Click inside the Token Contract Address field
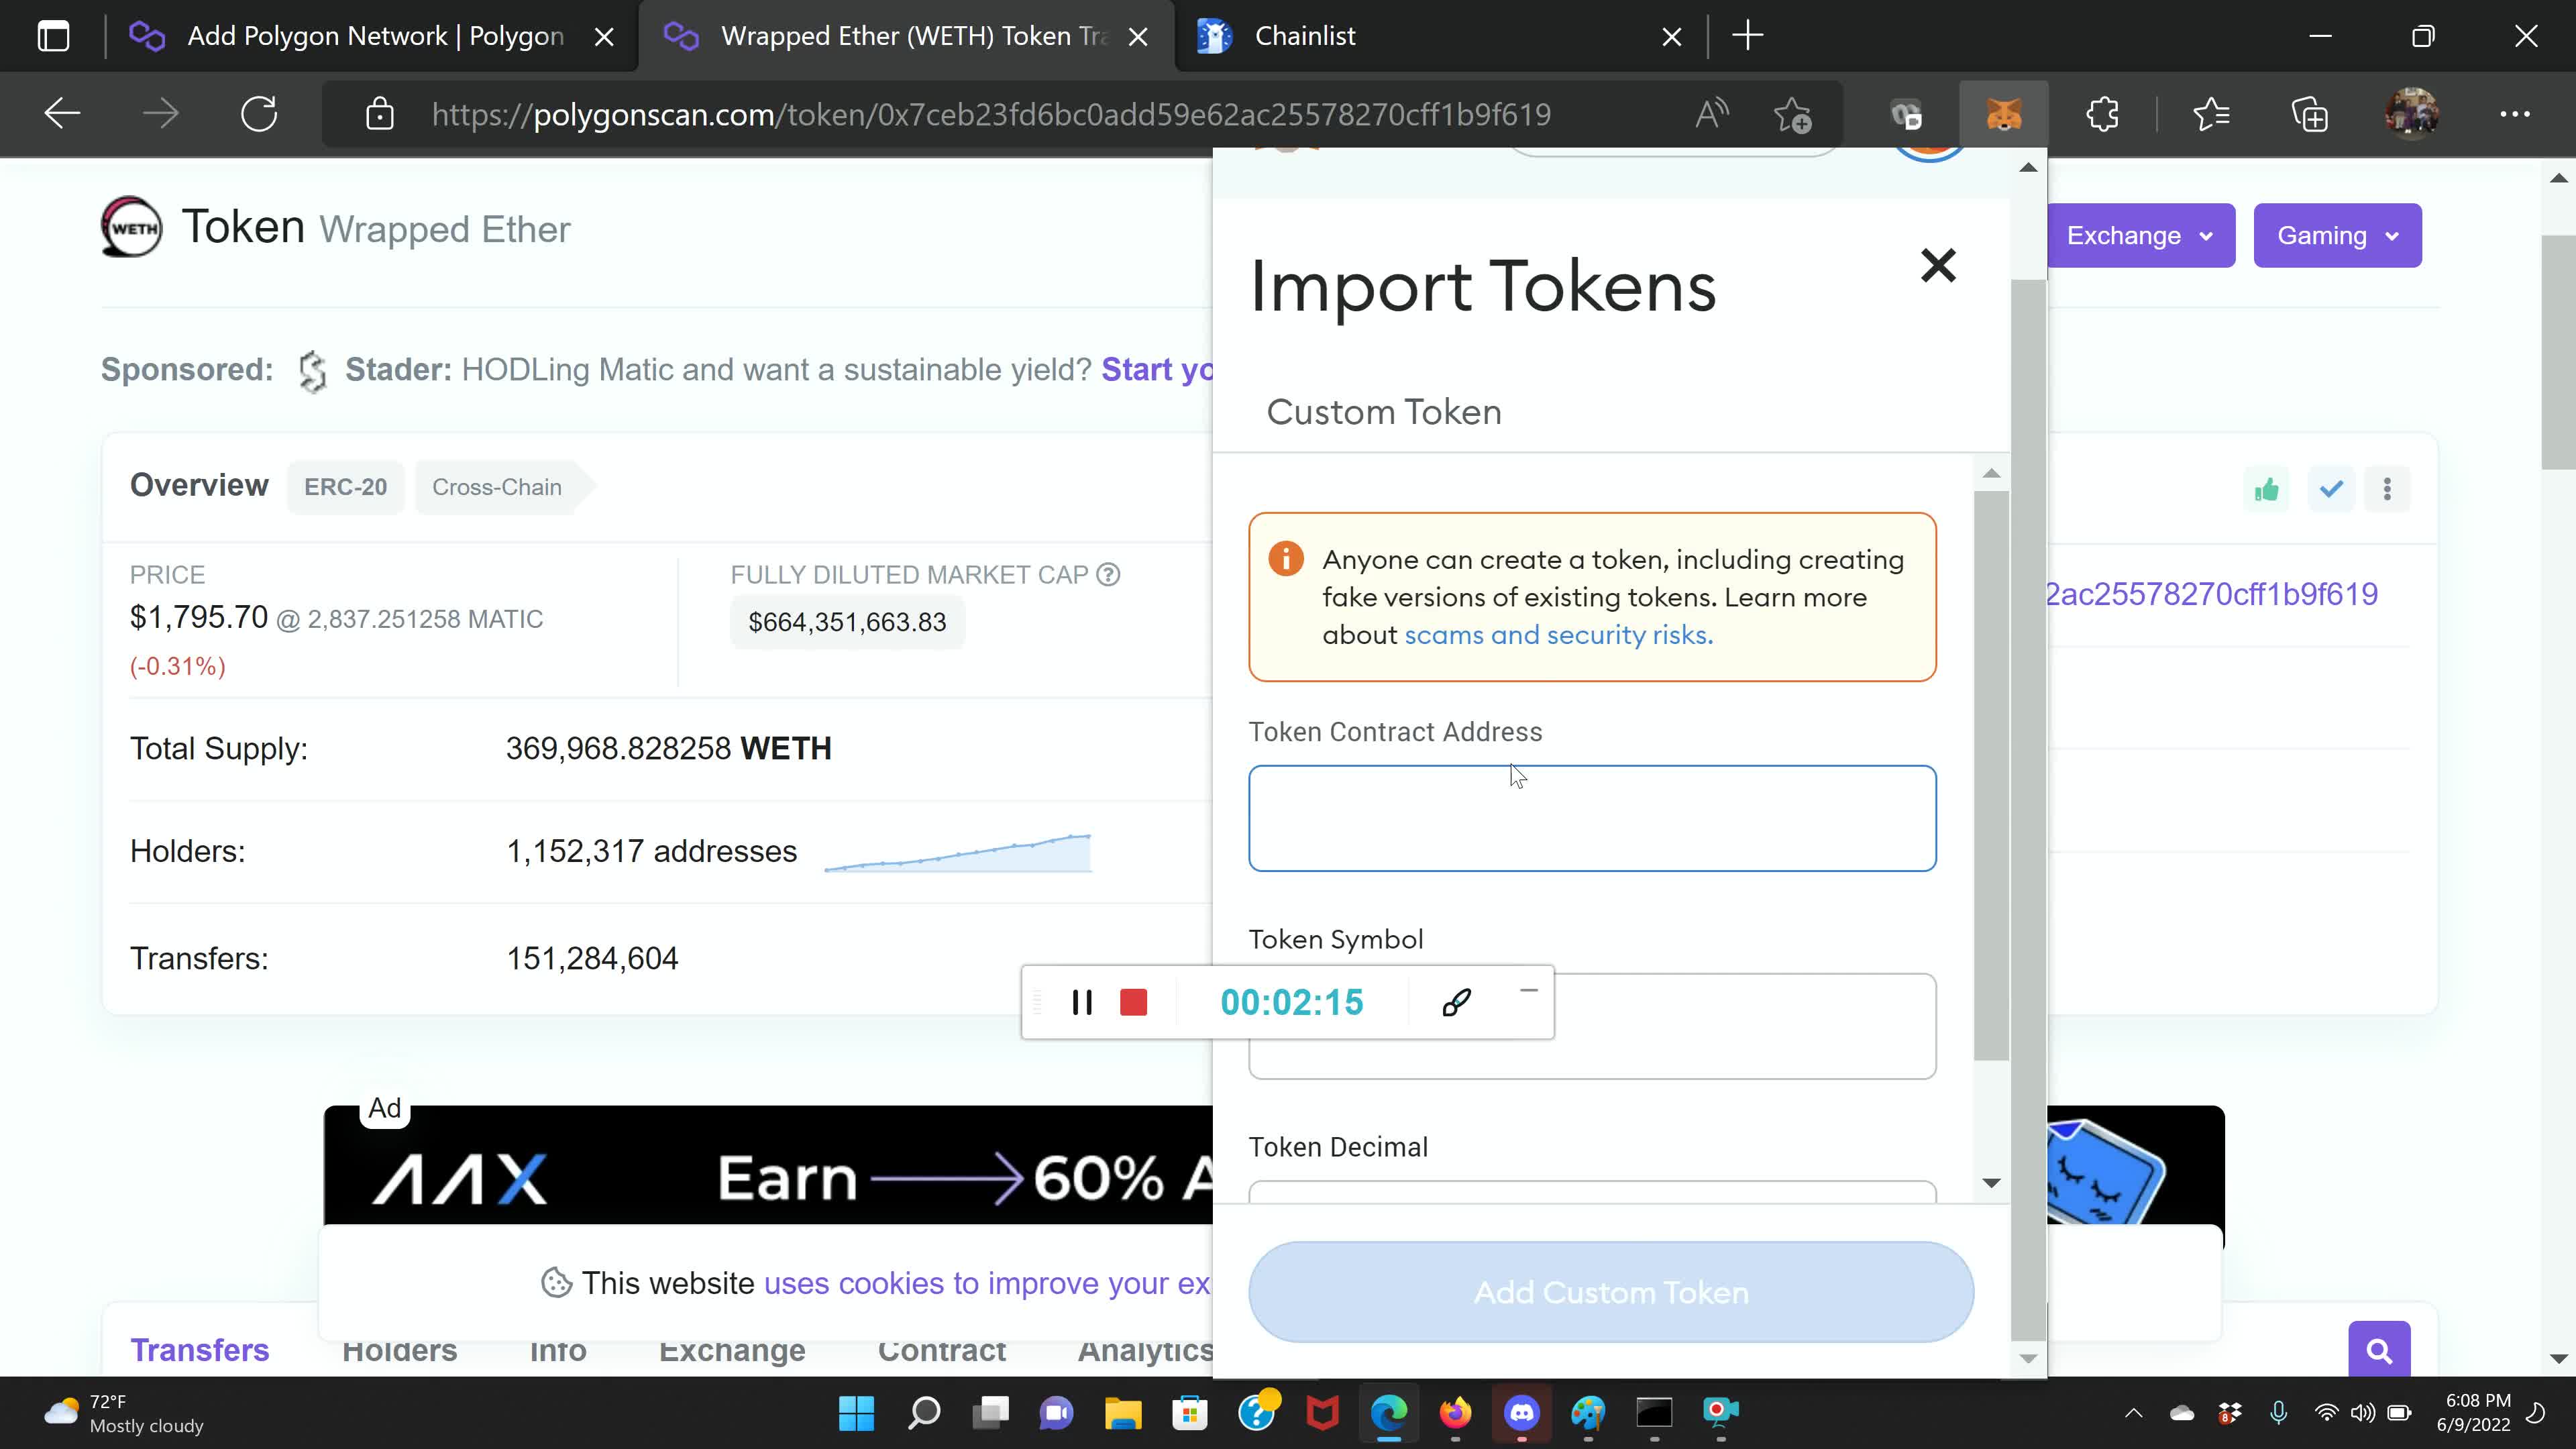Screen dimensions: 2576x1449 click(x=1592, y=818)
